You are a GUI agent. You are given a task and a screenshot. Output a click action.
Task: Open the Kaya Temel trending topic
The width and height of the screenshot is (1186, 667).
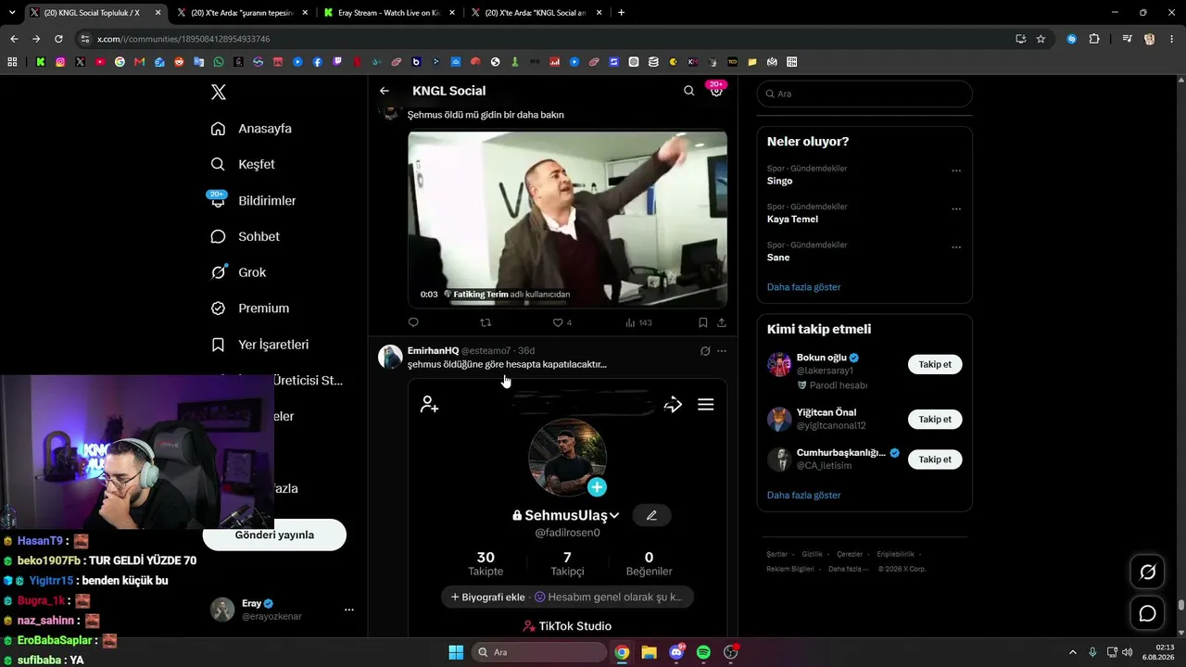click(x=792, y=219)
